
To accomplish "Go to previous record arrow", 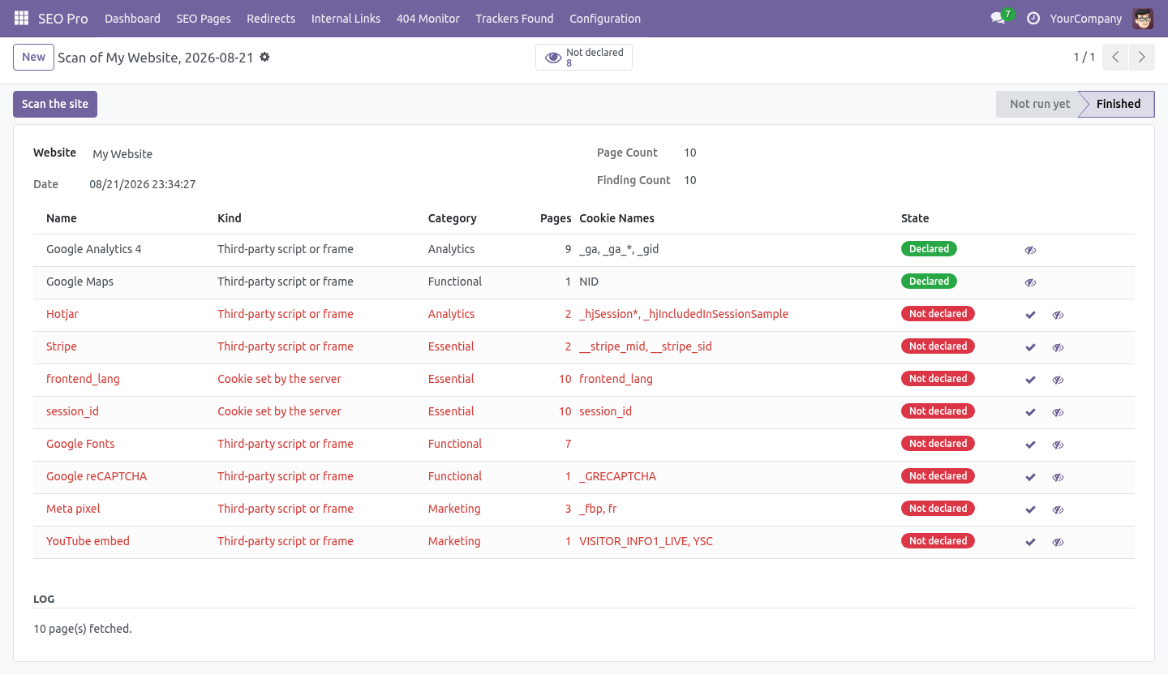I will (x=1116, y=57).
